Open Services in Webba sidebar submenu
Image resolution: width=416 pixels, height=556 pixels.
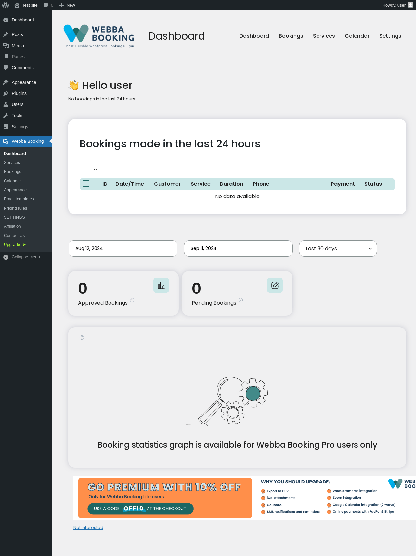[x=12, y=163]
